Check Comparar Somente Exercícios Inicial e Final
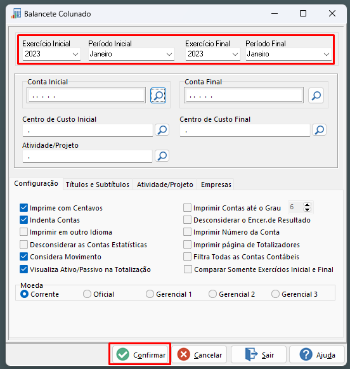This screenshot has width=350, height=369. (188, 269)
